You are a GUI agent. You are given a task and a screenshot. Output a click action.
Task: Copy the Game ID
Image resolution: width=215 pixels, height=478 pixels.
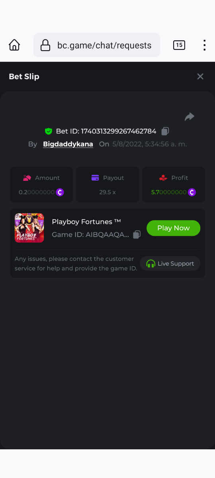pyautogui.click(x=137, y=235)
